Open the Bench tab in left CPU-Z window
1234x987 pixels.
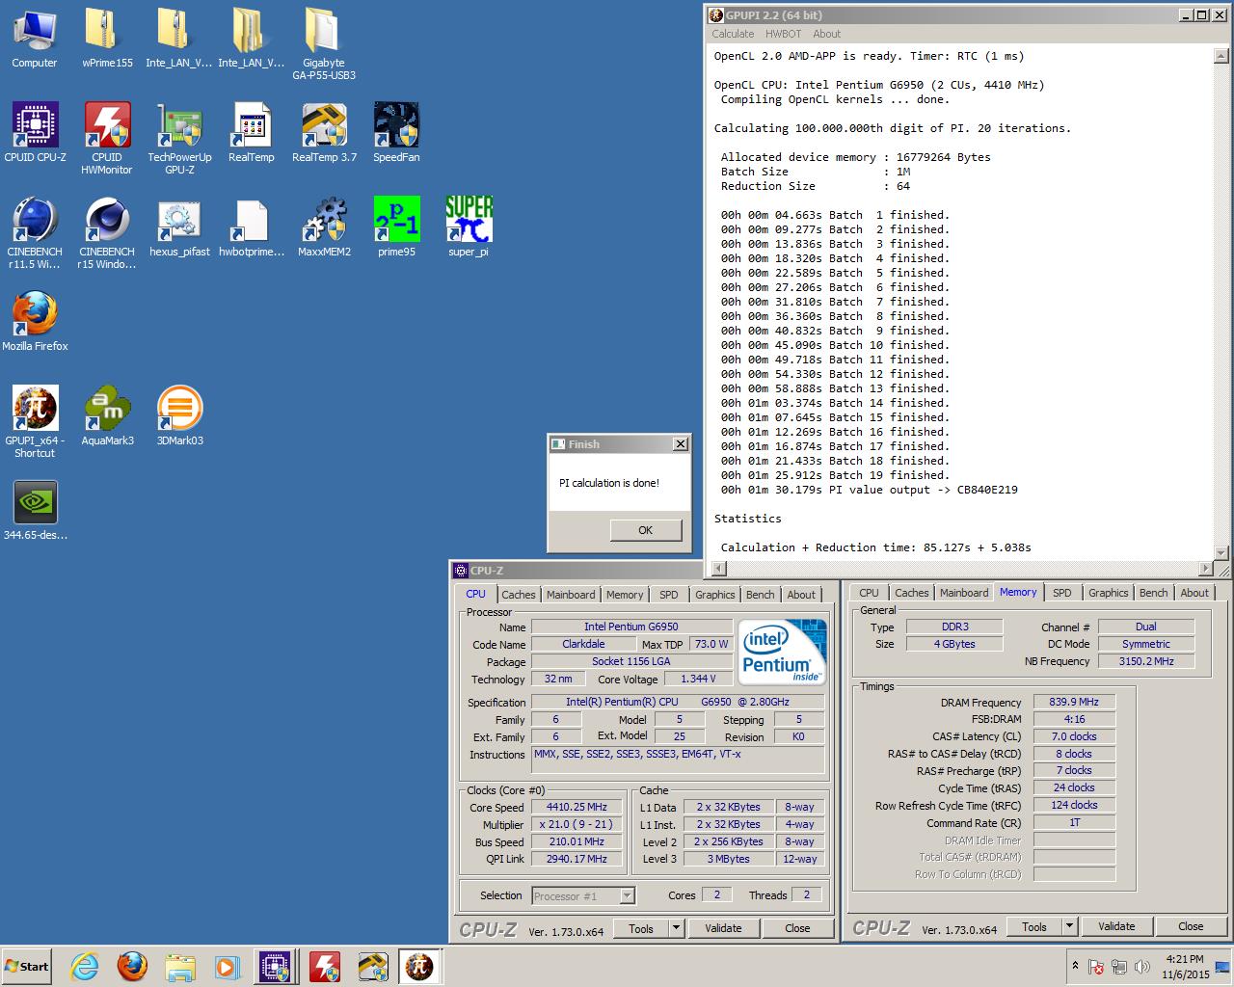760,595
